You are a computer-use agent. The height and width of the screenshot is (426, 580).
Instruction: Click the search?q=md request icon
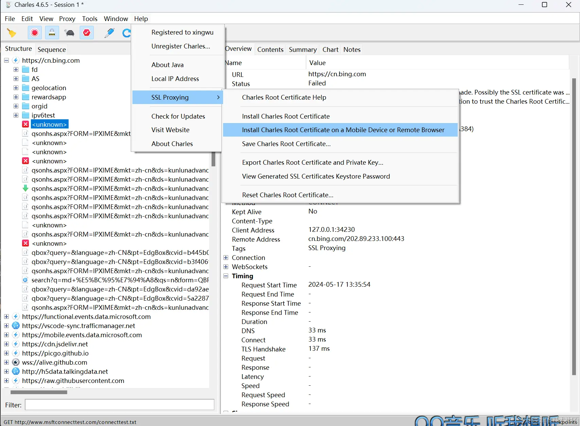[x=25, y=280]
